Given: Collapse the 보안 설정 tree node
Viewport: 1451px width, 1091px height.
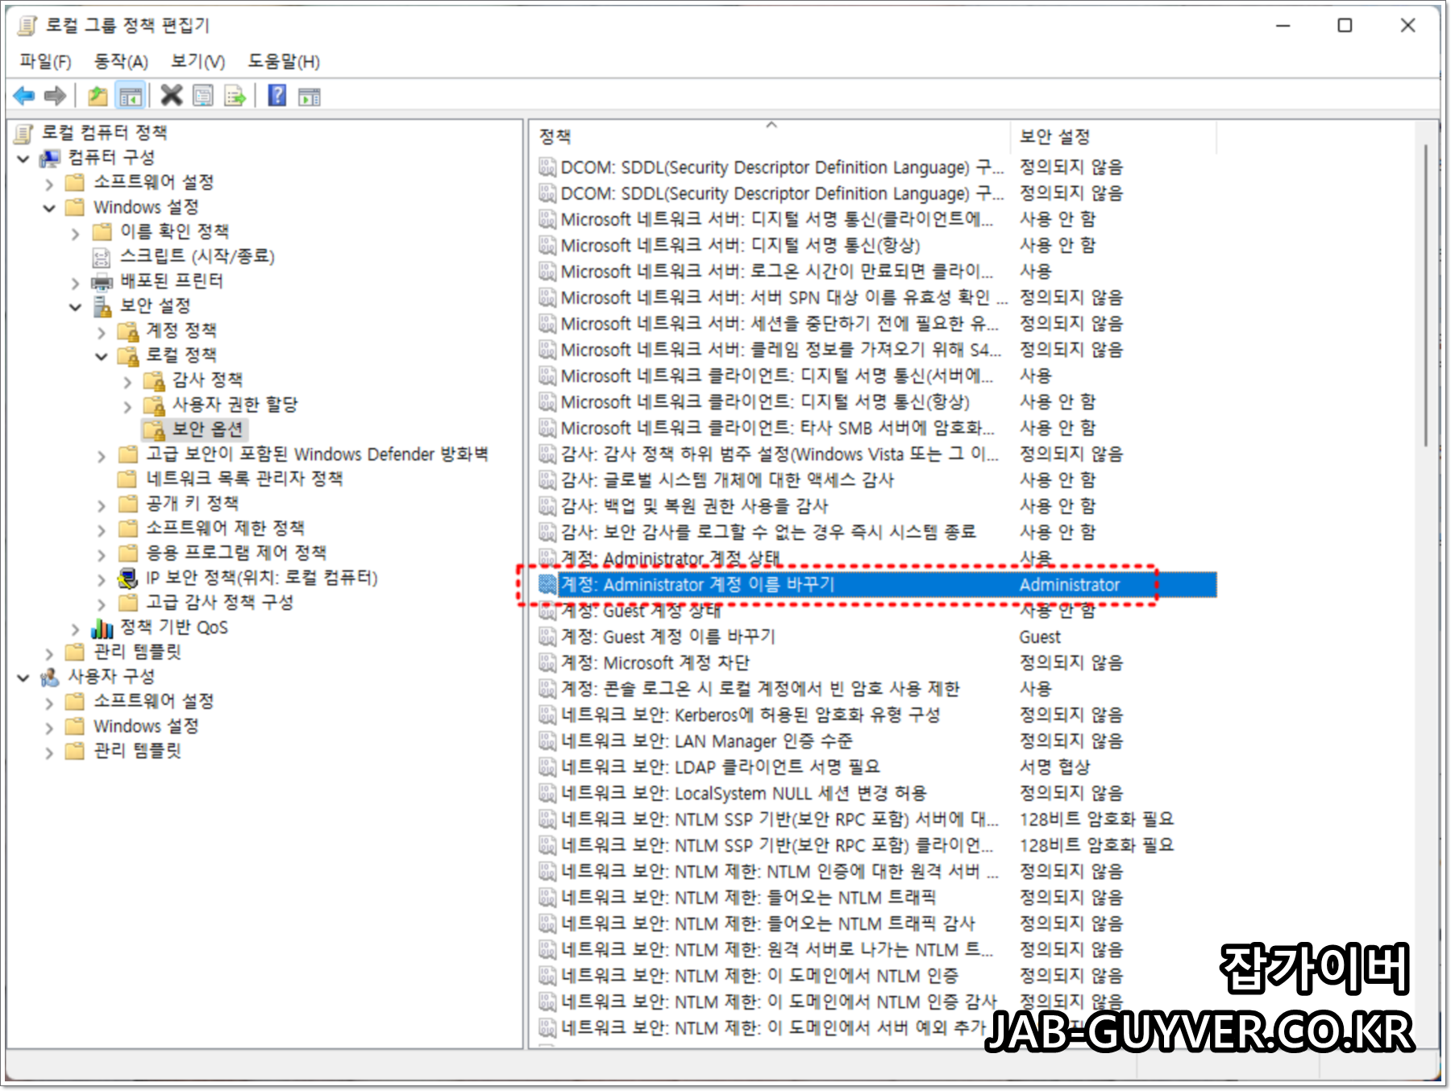Looking at the screenshot, I should [75, 307].
